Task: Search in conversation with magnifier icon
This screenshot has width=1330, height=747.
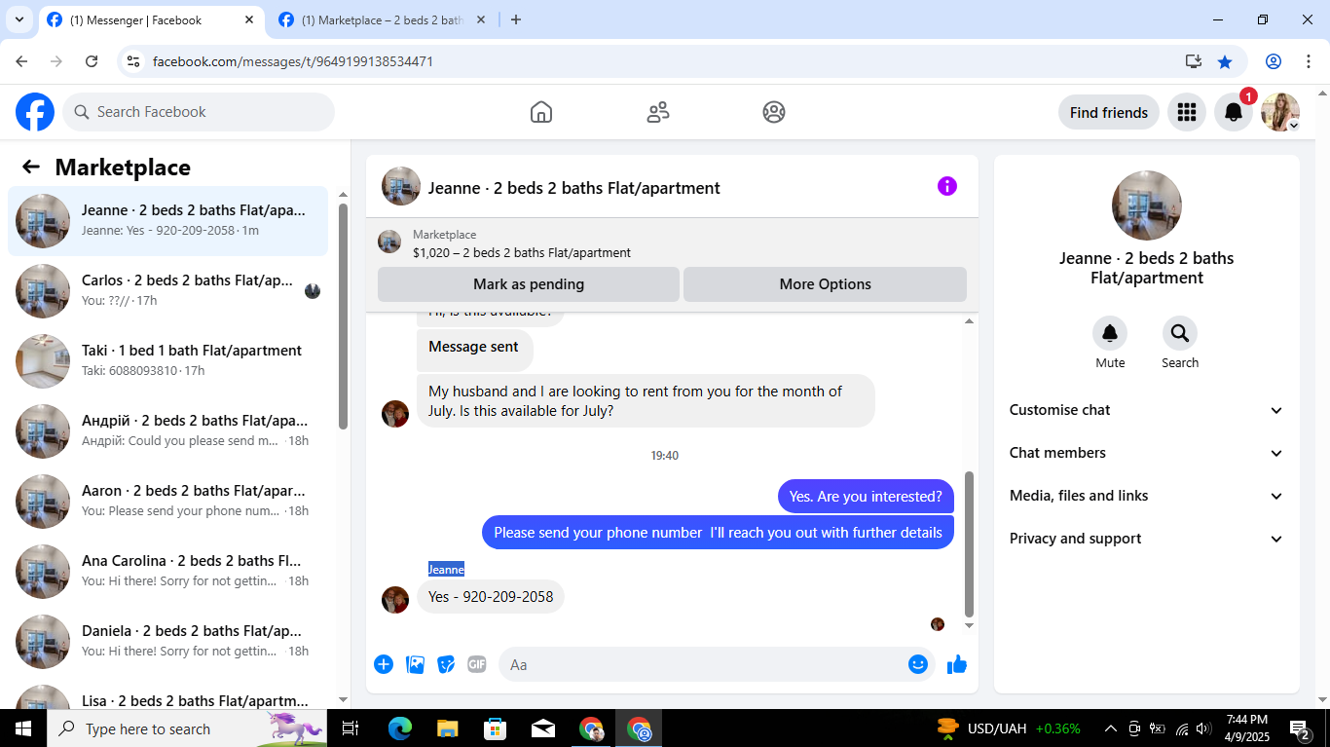Action: pyautogui.click(x=1180, y=334)
